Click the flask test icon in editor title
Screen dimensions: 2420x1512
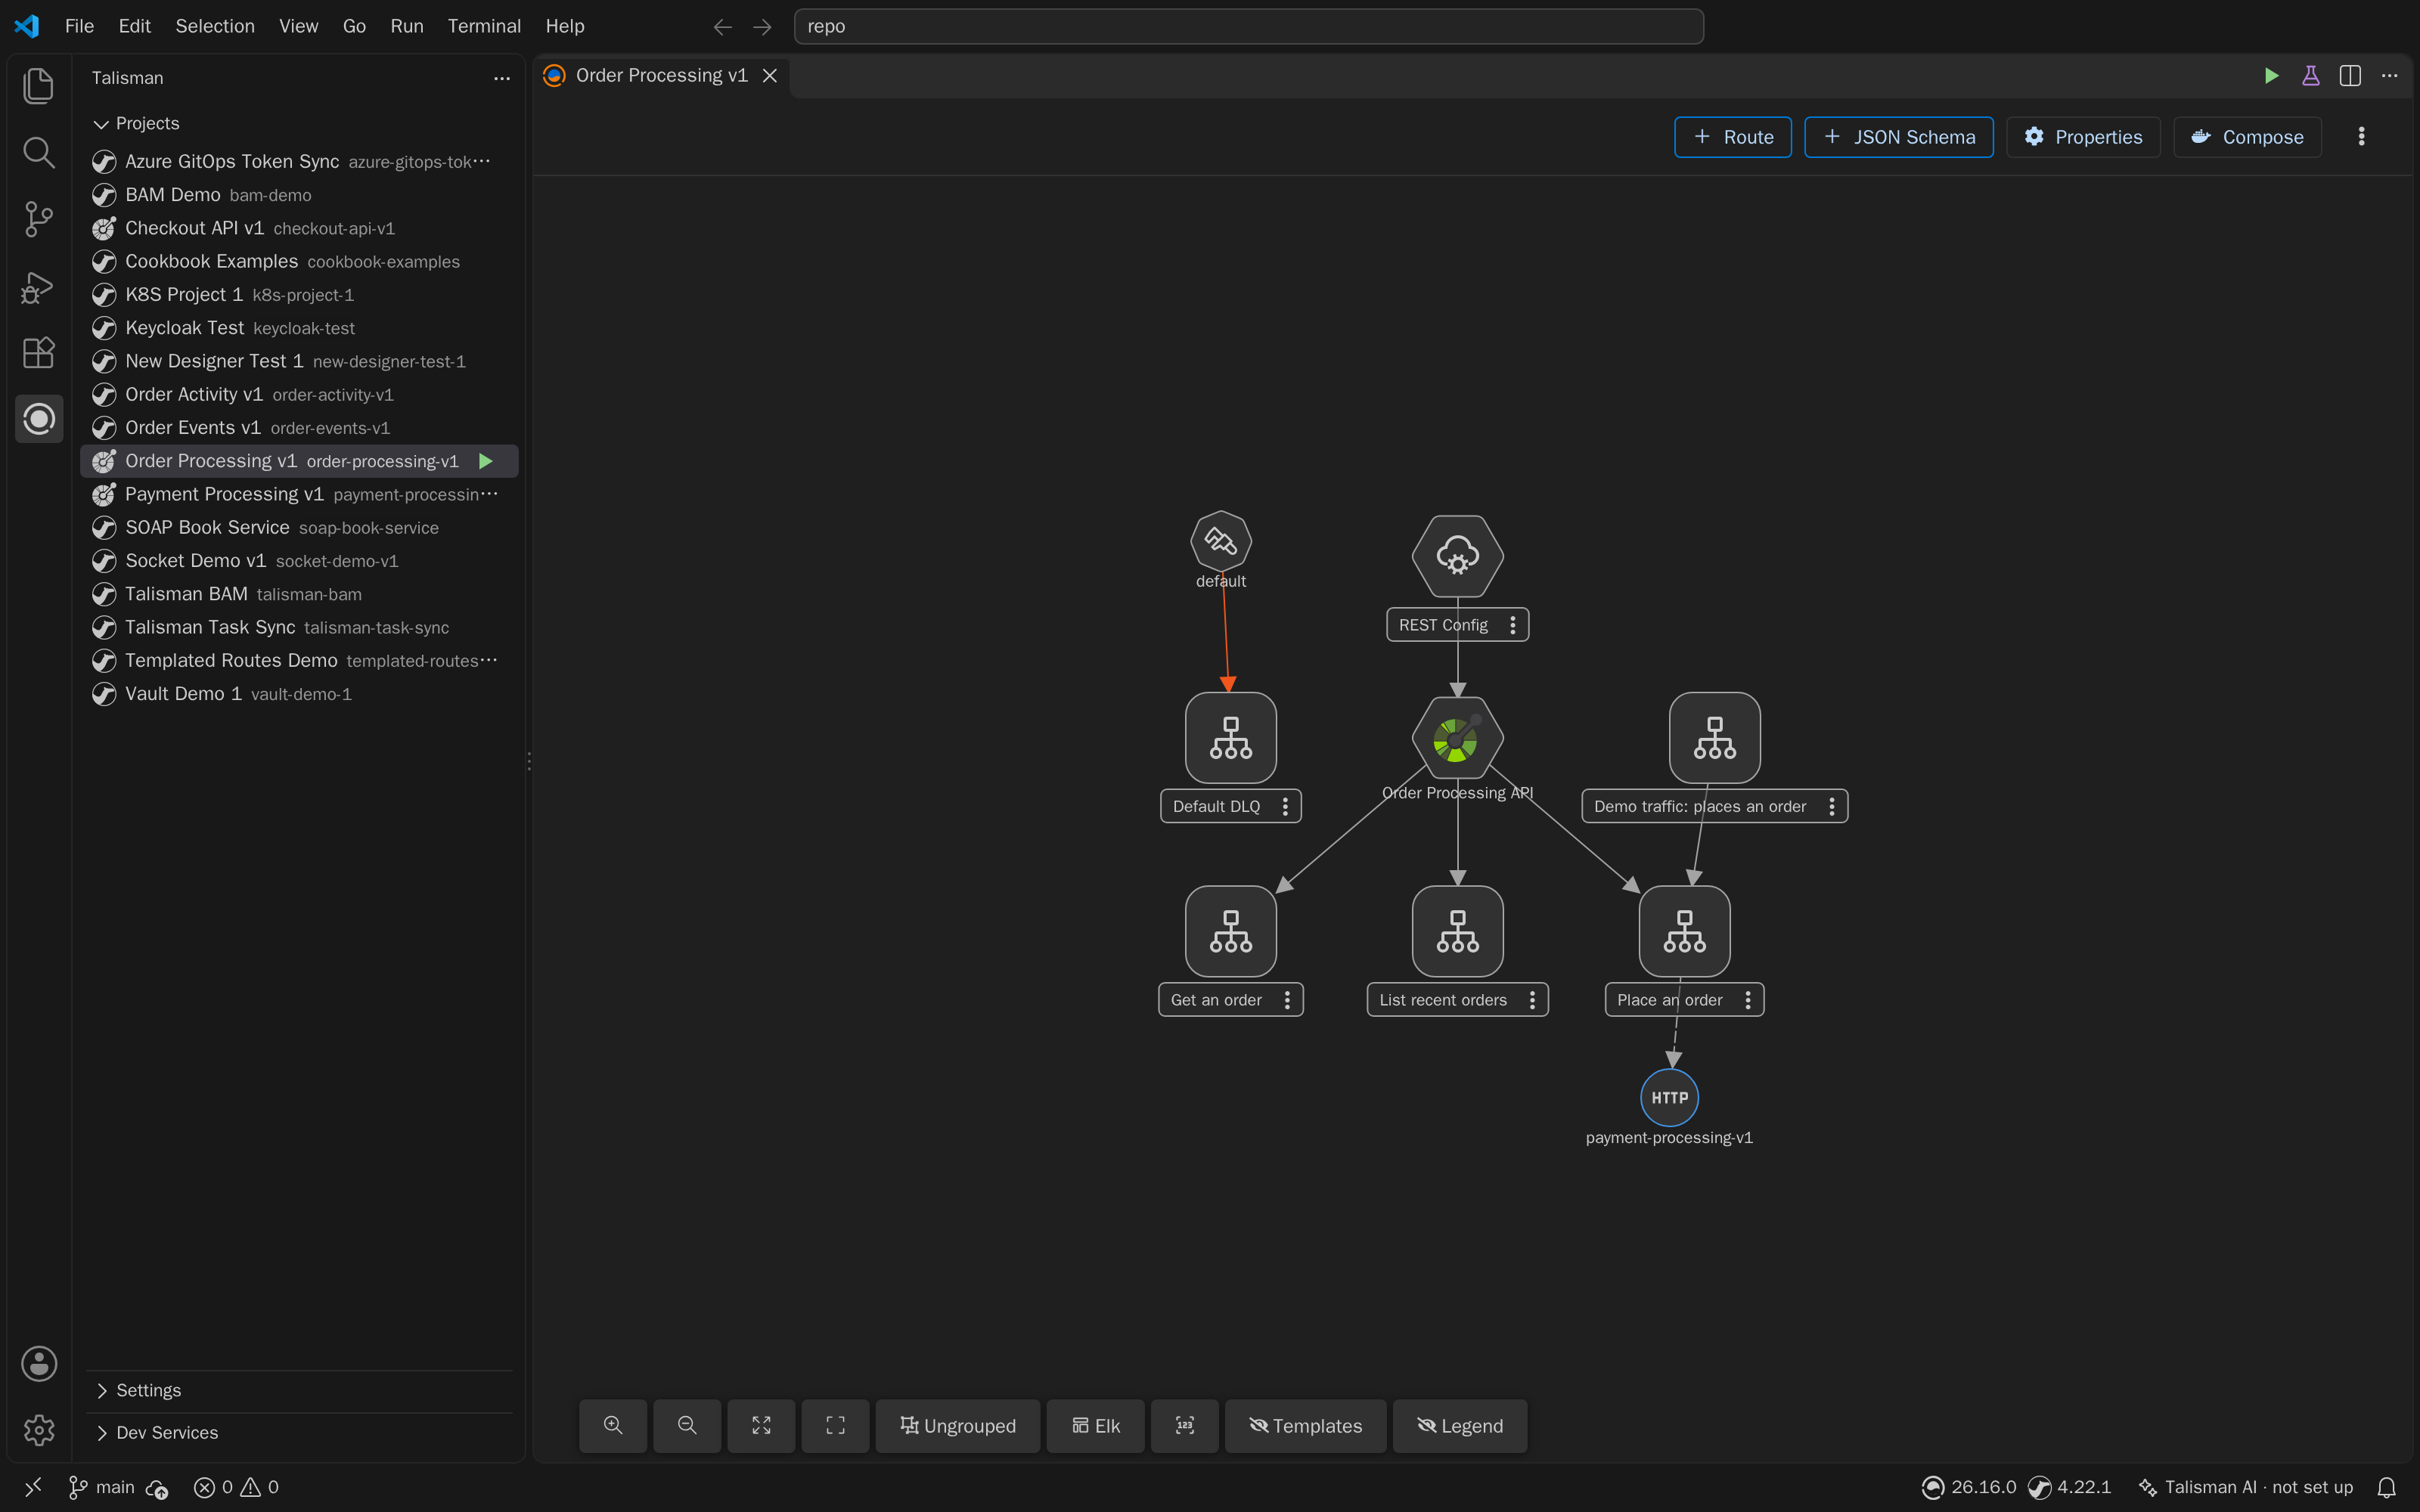click(x=2310, y=76)
